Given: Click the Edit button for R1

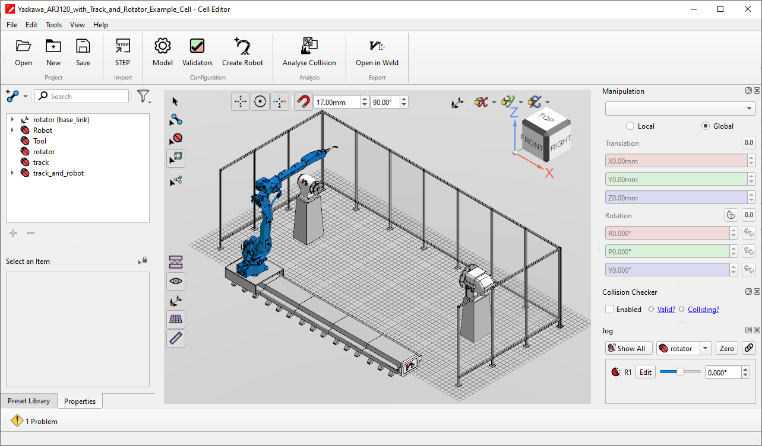Looking at the screenshot, I should coord(646,372).
